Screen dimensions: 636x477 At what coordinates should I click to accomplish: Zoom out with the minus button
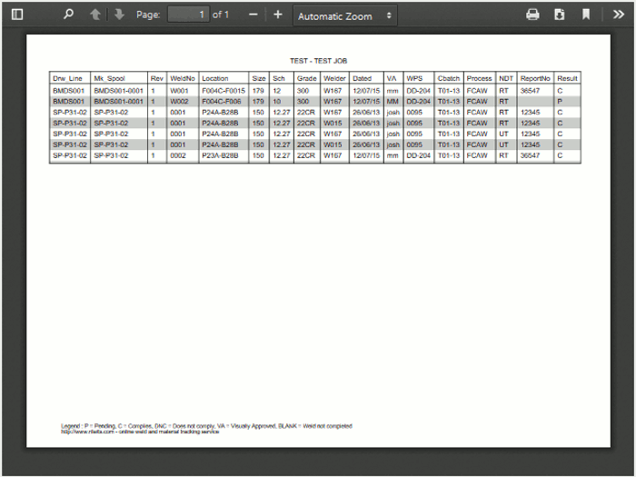coord(253,15)
